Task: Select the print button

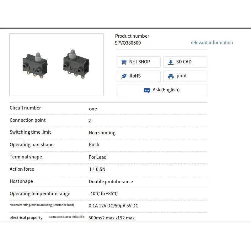Action: point(185,76)
